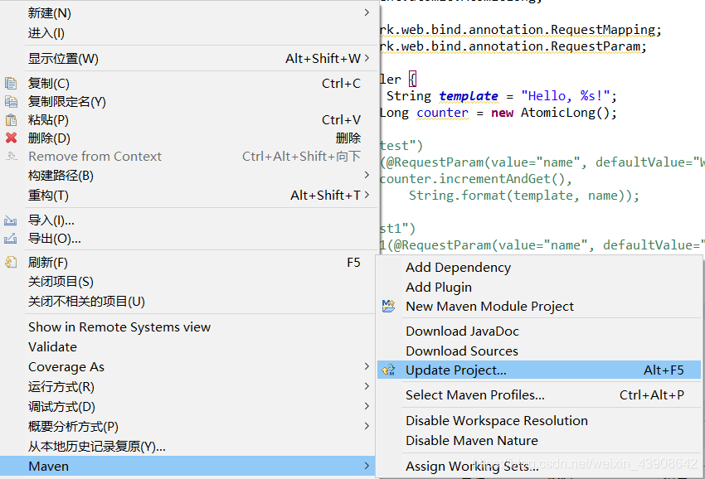The width and height of the screenshot is (705, 479).
Task: Open the Maven submenu entry
Action: click(x=48, y=466)
